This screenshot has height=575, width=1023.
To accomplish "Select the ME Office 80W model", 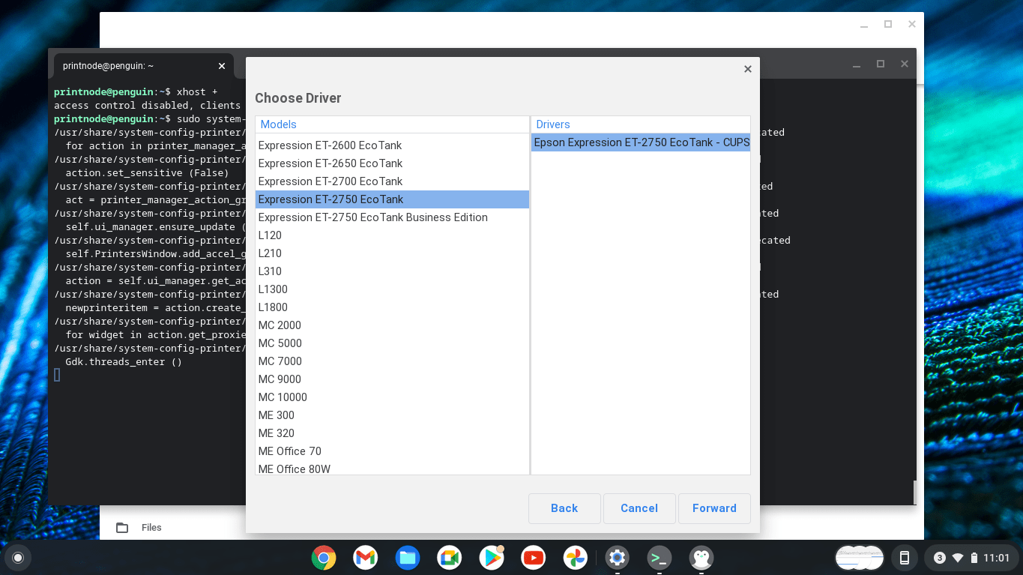I will (x=393, y=468).
